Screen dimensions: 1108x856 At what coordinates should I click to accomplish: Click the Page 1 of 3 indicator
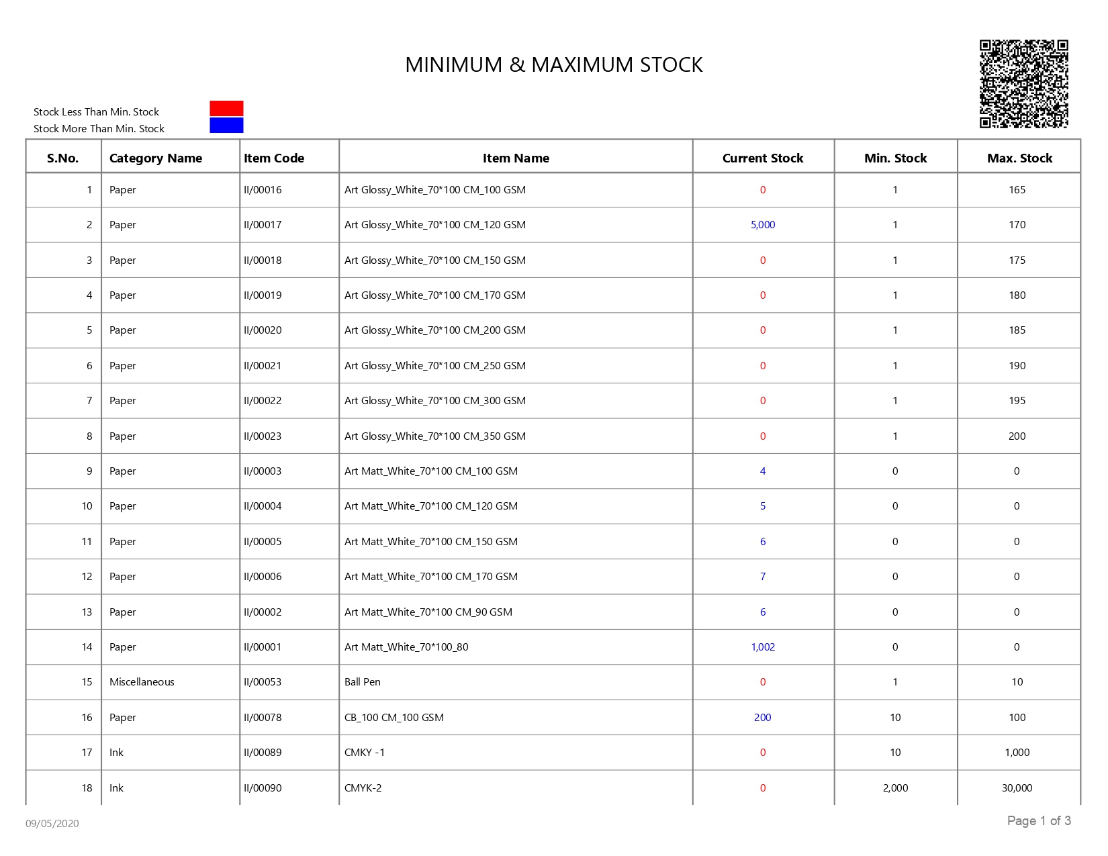click(x=1039, y=820)
